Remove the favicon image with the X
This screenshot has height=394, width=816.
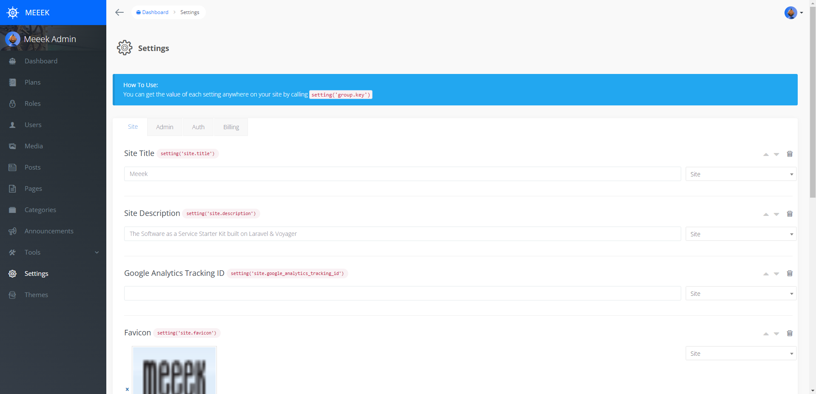[x=127, y=389]
